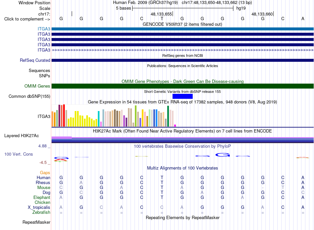Screen dimensions: 314x230
Task: Click the 48,133,655 ruler coordinate
Action: tap(161, 14)
